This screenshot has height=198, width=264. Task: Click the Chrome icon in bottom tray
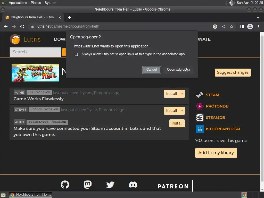[x=244, y=195]
